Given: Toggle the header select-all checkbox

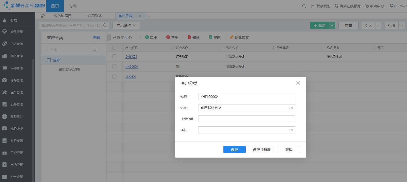Looking at the screenshot, I should [114, 48].
